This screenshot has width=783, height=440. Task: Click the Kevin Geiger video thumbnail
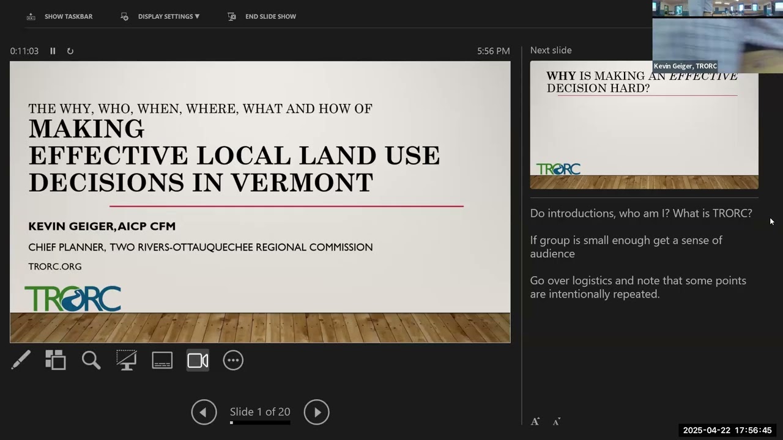pyautogui.click(x=718, y=37)
